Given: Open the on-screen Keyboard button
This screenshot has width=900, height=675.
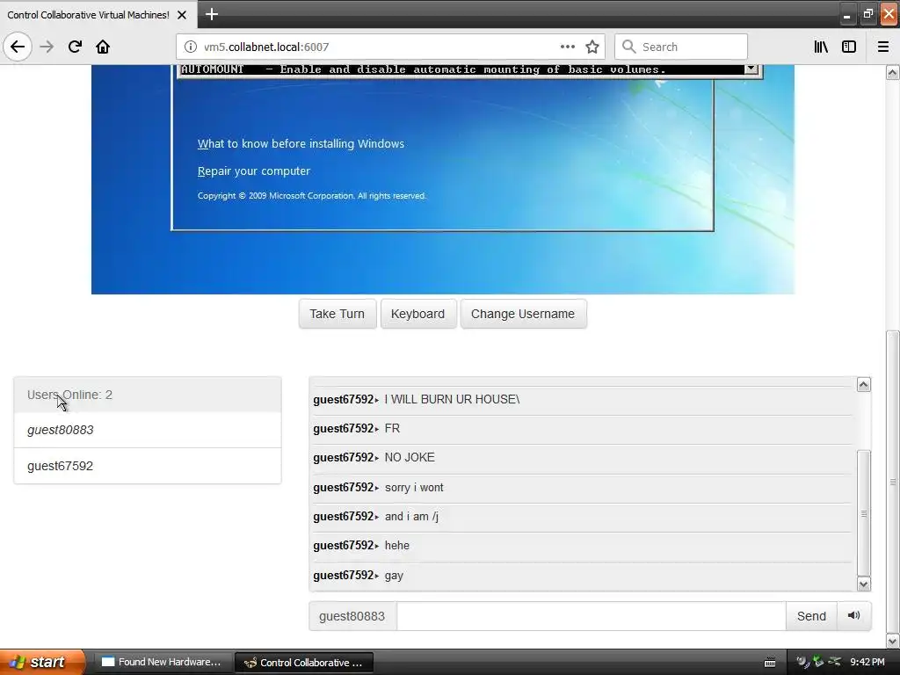Looking at the screenshot, I should (417, 314).
